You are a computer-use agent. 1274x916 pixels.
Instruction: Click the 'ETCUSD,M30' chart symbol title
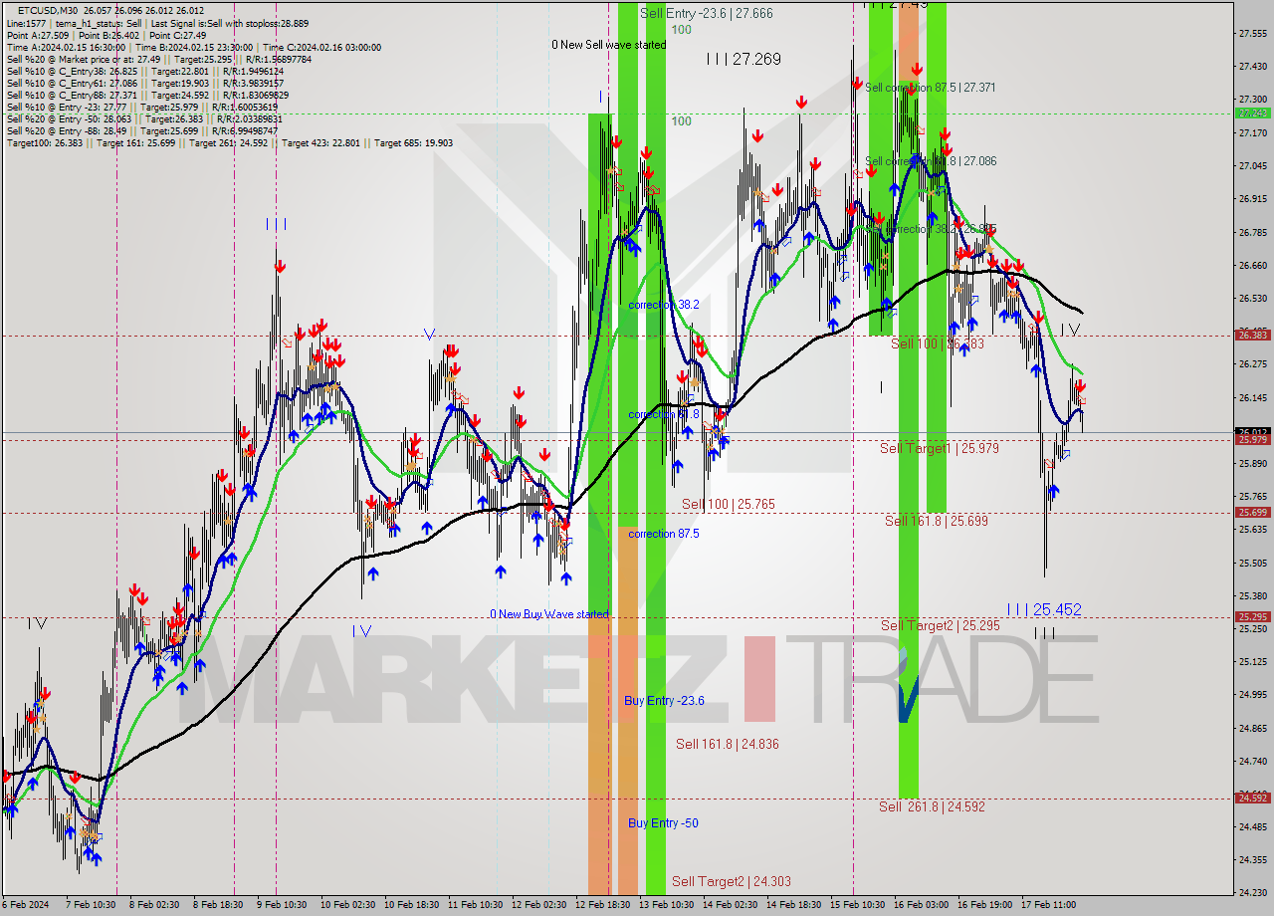pos(48,10)
